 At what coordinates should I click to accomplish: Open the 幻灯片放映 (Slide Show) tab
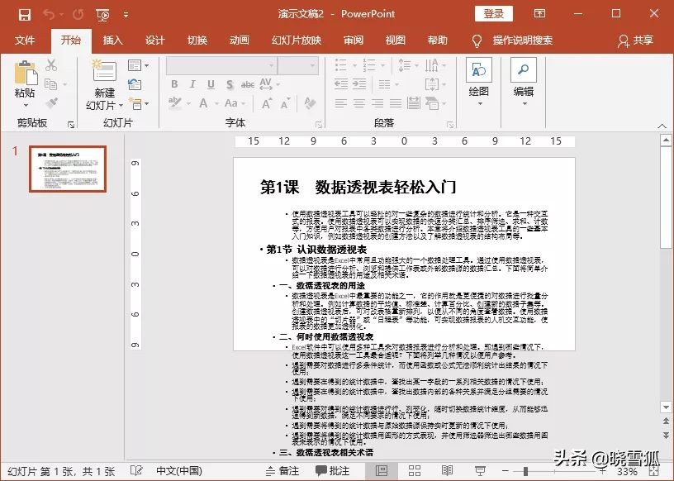coord(296,40)
